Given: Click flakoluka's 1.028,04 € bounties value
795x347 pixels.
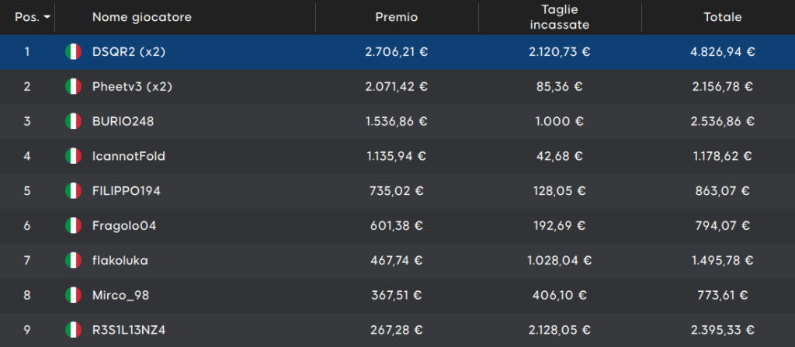Looking at the screenshot, I should point(560,260).
